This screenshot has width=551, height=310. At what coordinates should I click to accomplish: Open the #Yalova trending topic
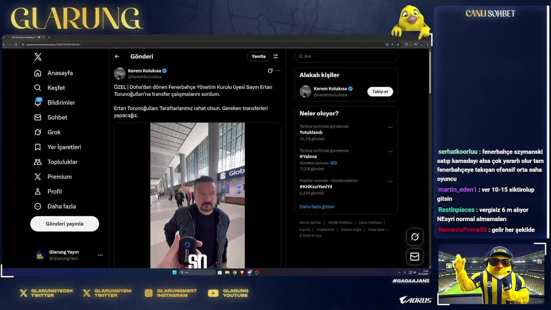coord(308,157)
